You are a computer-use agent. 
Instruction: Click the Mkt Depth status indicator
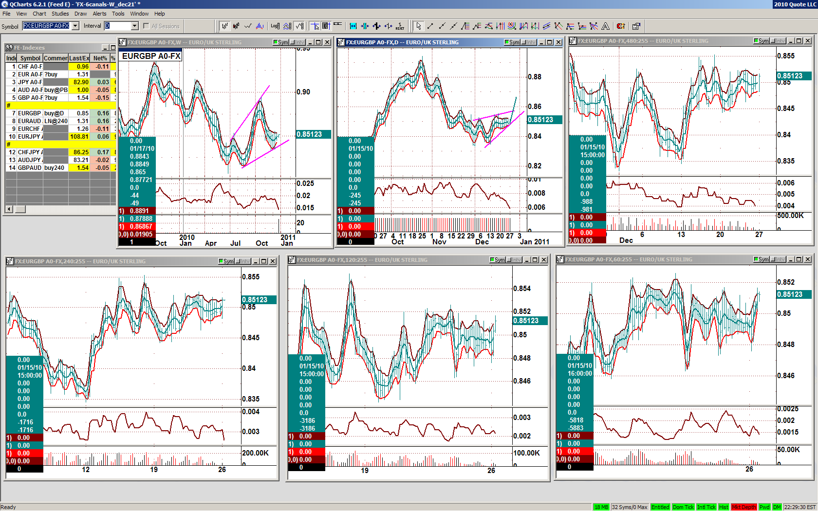tap(744, 507)
